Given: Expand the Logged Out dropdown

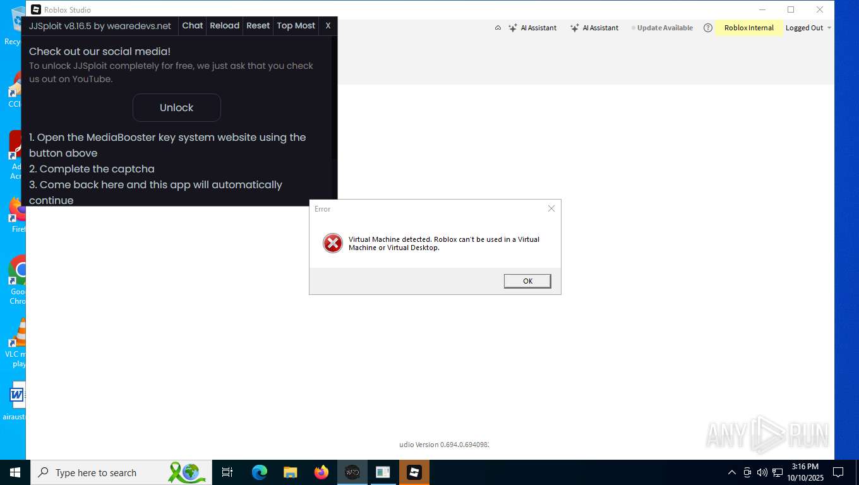Looking at the screenshot, I should click(x=808, y=28).
